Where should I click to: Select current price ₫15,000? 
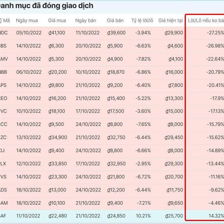point(174,111)
